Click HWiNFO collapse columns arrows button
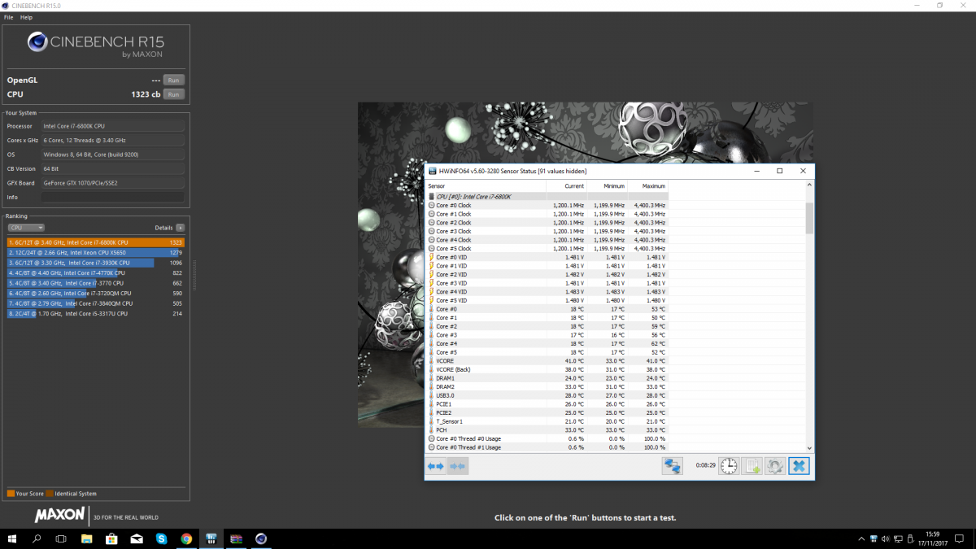The height and width of the screenshot is (549, 976). pos(458,466)
